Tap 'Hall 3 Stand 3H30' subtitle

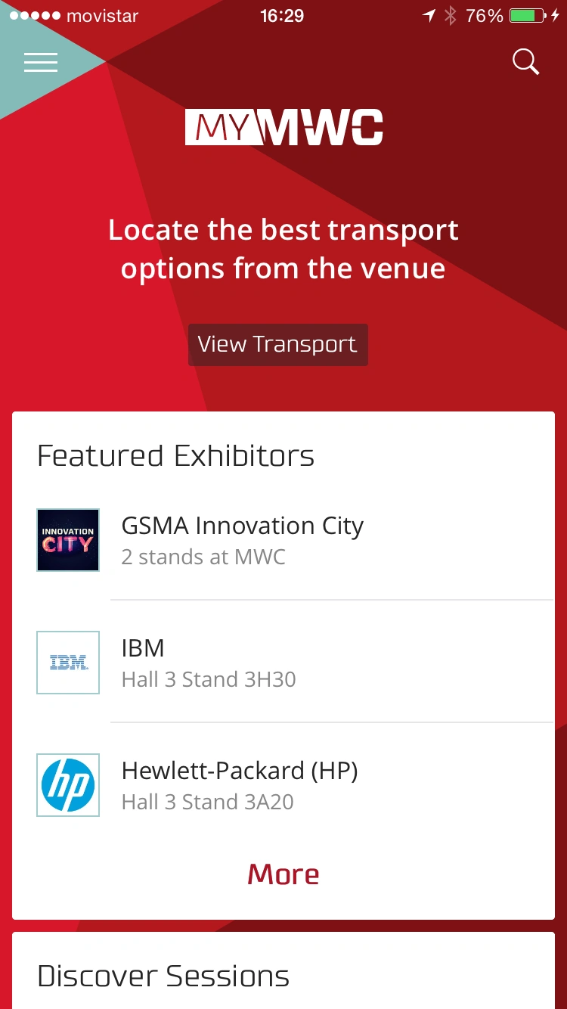pos(209,679)
